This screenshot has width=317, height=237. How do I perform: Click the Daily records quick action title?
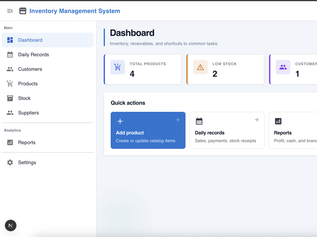pos(210,133)
